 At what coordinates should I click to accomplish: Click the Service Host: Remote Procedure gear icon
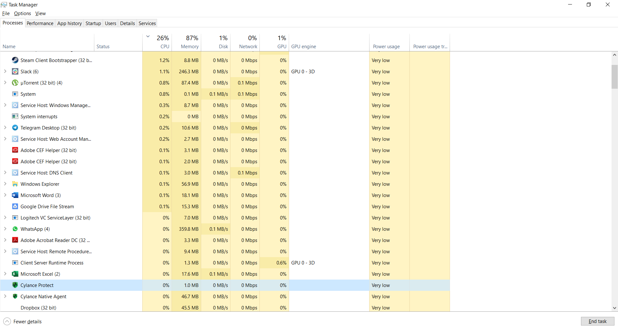pyautogui.click(x=15, y=251)
